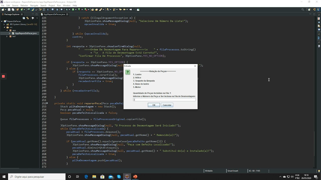Open the Refactor menu
Image resolution: width=321 pixels, height=180 pixels.
pyautogui.click(x=24, y=5)
